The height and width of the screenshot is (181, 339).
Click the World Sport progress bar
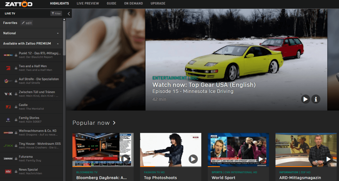click(238, 167)
